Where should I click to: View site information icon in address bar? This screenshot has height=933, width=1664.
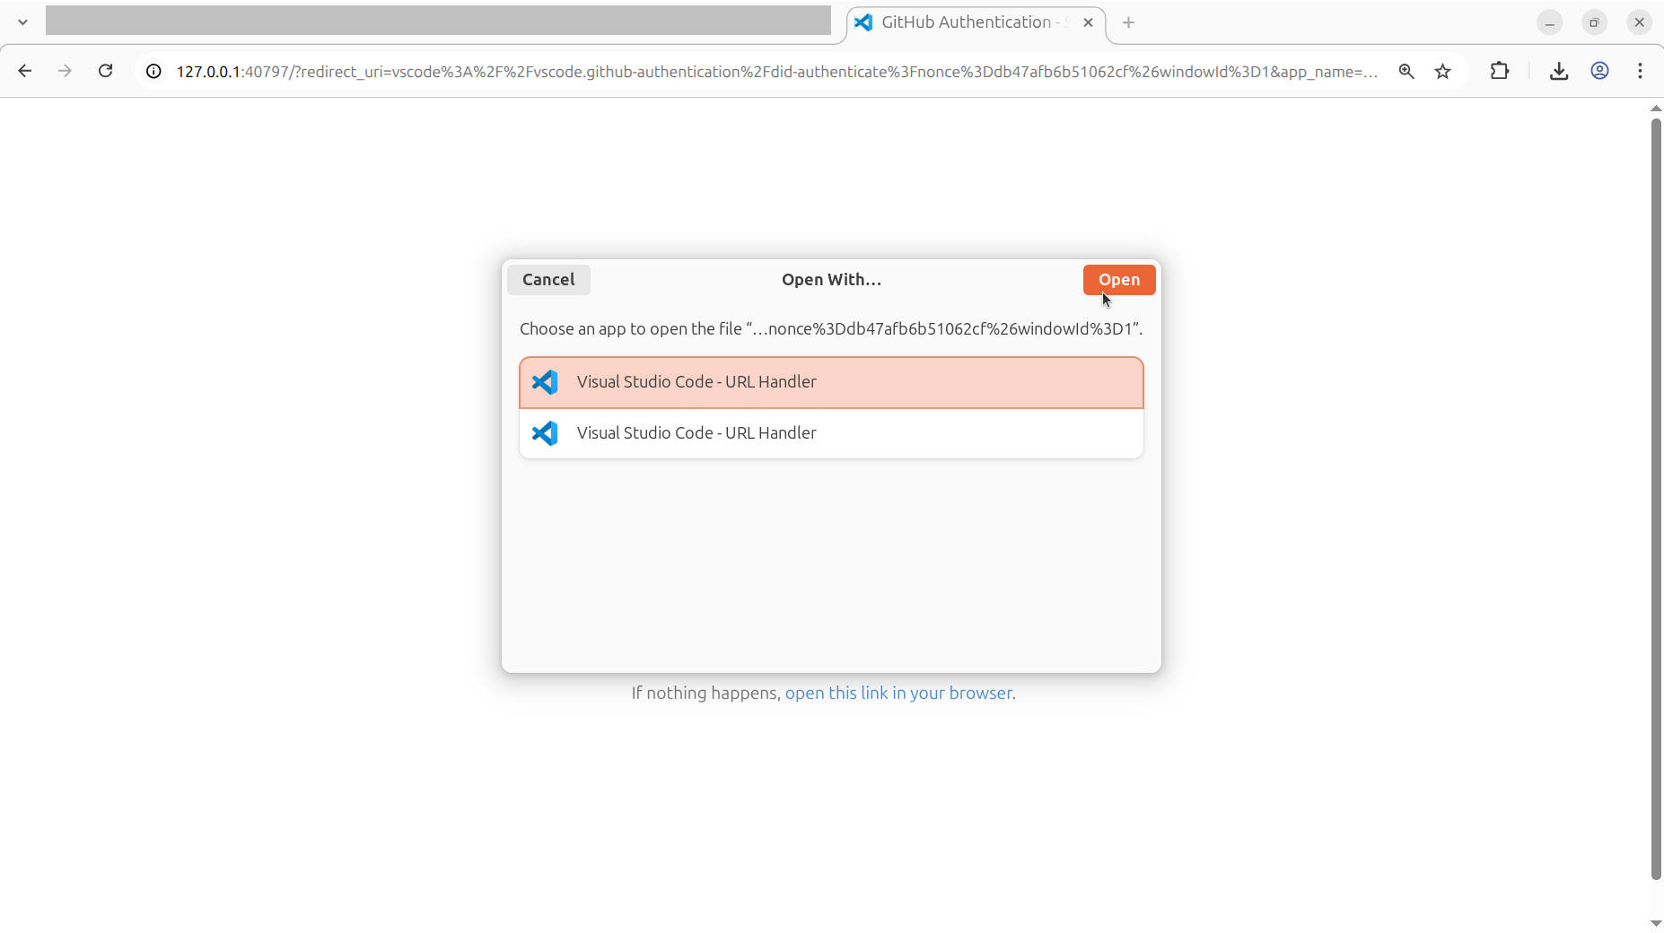pos(153,71)
